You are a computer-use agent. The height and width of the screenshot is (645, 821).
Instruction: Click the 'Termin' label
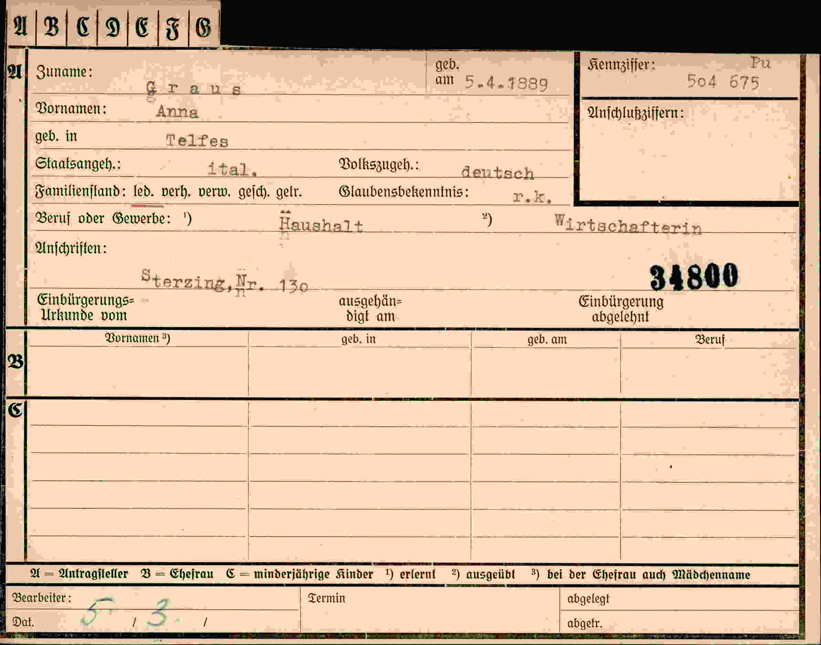click(326, 598)
